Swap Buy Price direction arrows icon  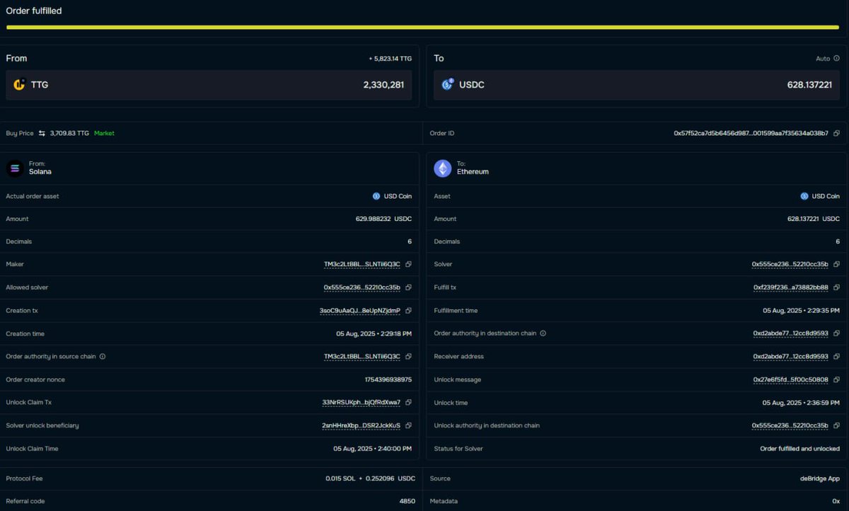(x=42, y=133)
